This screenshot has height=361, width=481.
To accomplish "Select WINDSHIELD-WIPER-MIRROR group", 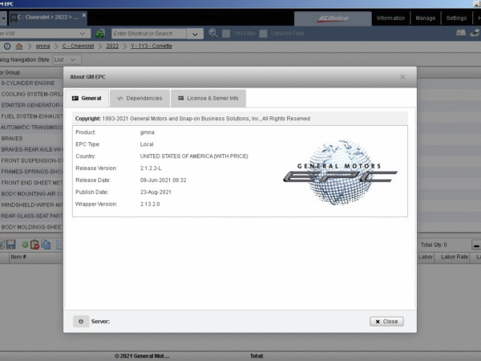I will pos(31,205).
